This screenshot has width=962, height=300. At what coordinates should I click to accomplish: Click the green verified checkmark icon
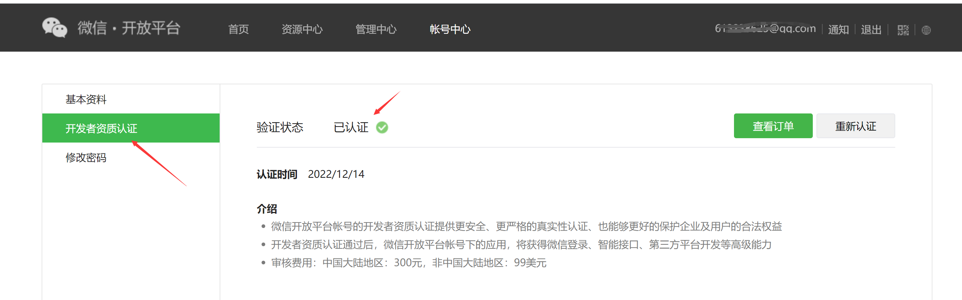point(382,127)
